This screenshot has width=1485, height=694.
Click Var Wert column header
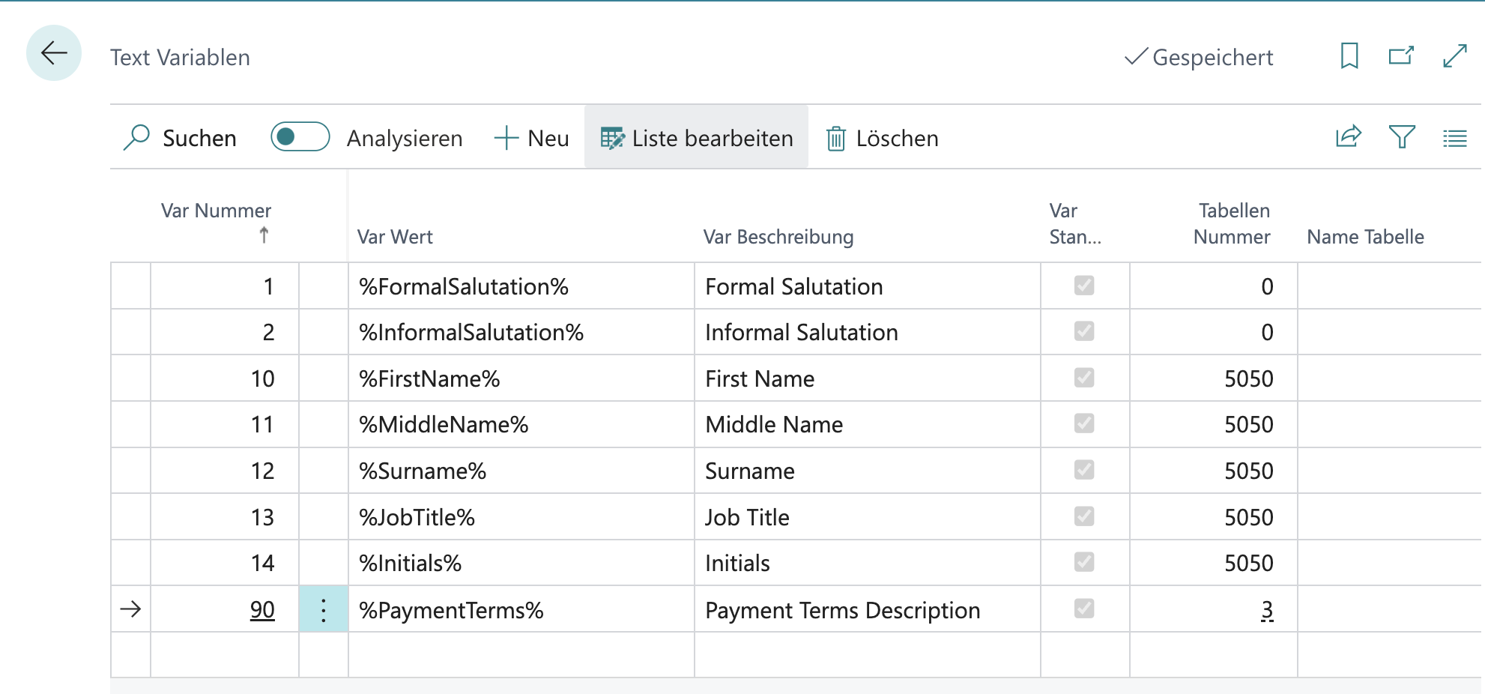pos(395,237)
